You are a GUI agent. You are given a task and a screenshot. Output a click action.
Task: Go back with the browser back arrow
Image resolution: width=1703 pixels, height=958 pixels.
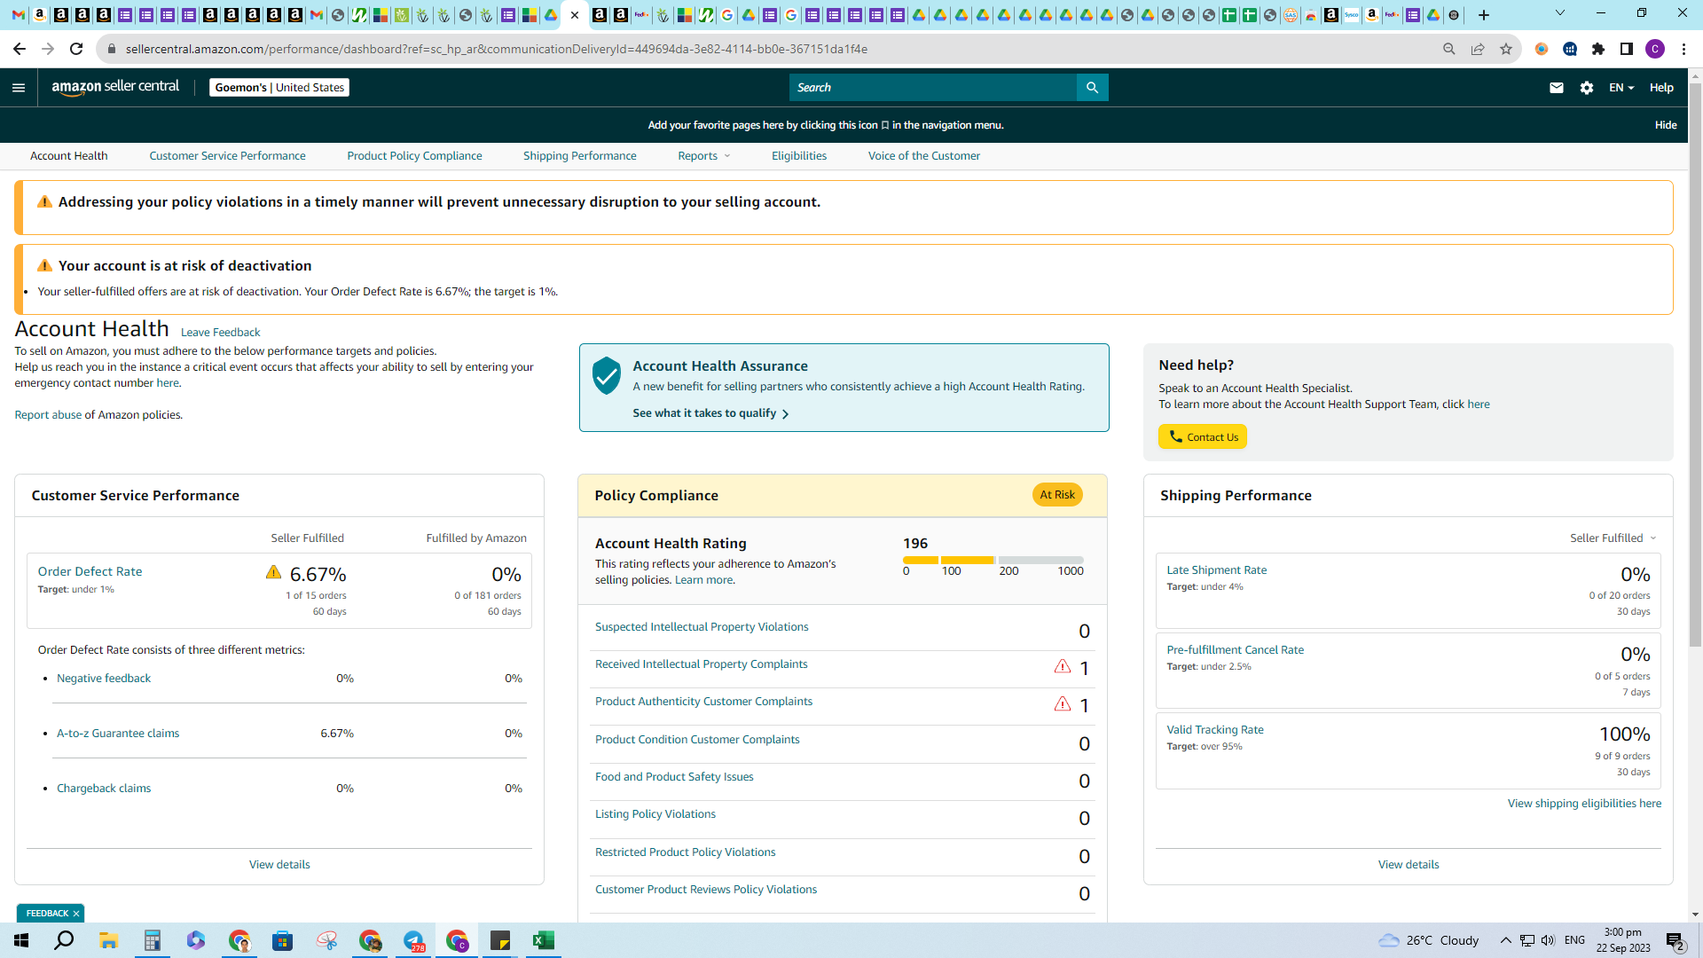click(20, 49)
